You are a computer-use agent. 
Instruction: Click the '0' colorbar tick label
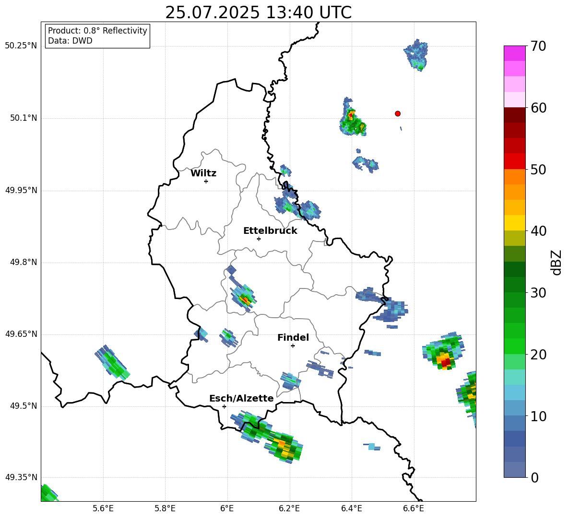click(534, 477)
